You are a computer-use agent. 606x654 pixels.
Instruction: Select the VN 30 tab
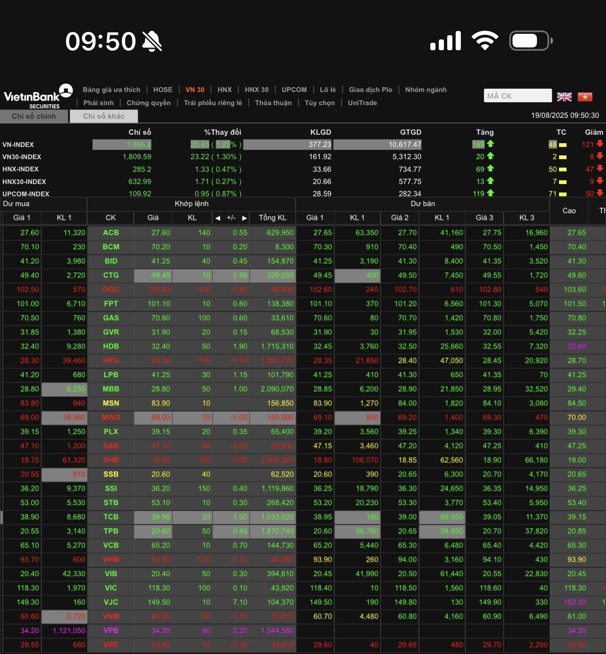tap(195, 90)
